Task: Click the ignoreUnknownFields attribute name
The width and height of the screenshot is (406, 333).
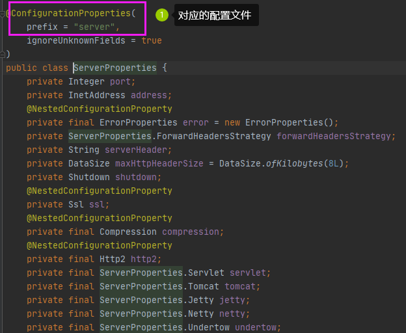Action: tap(76, 40)
